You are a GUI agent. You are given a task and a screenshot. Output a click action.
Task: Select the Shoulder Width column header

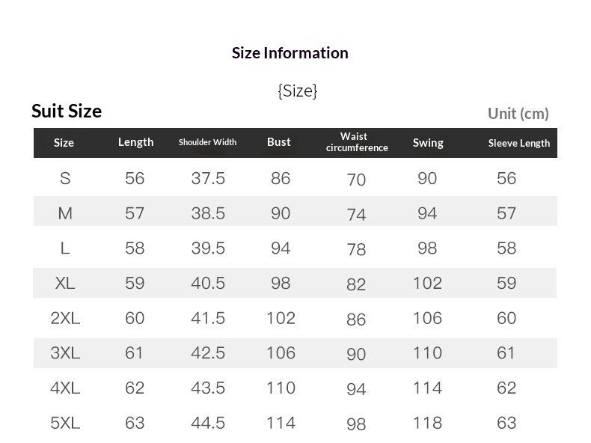tap(207, 142)
